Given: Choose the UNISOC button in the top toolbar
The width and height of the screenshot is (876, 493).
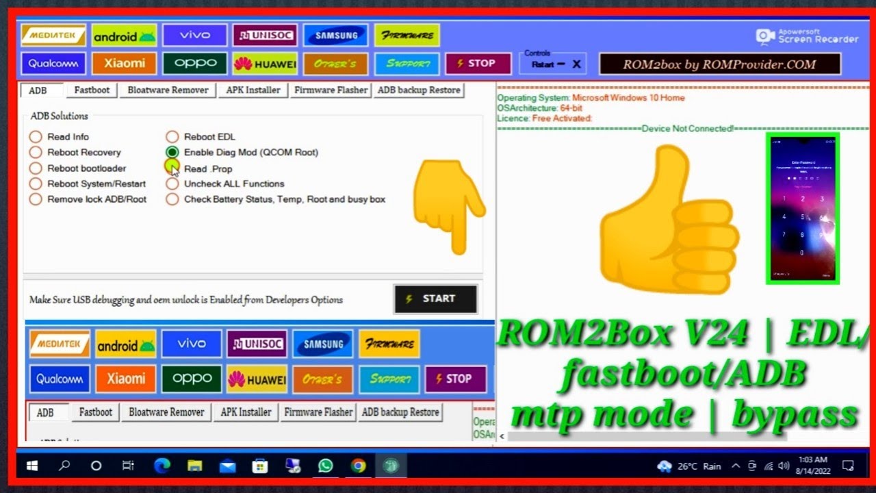Looking at the screenshot, I should [x=265, y=36].
